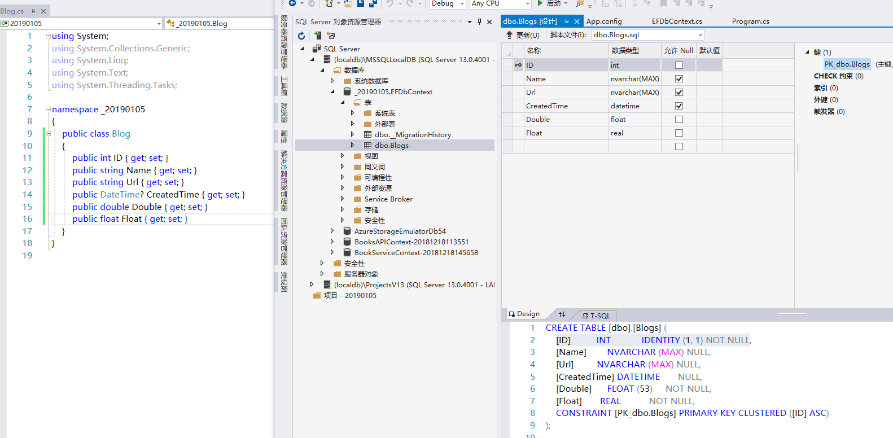The height and width of the screenshot is (438, 893).
Task: Toggle Allow Null for CreatedTime column
Action: click(679, 106)
